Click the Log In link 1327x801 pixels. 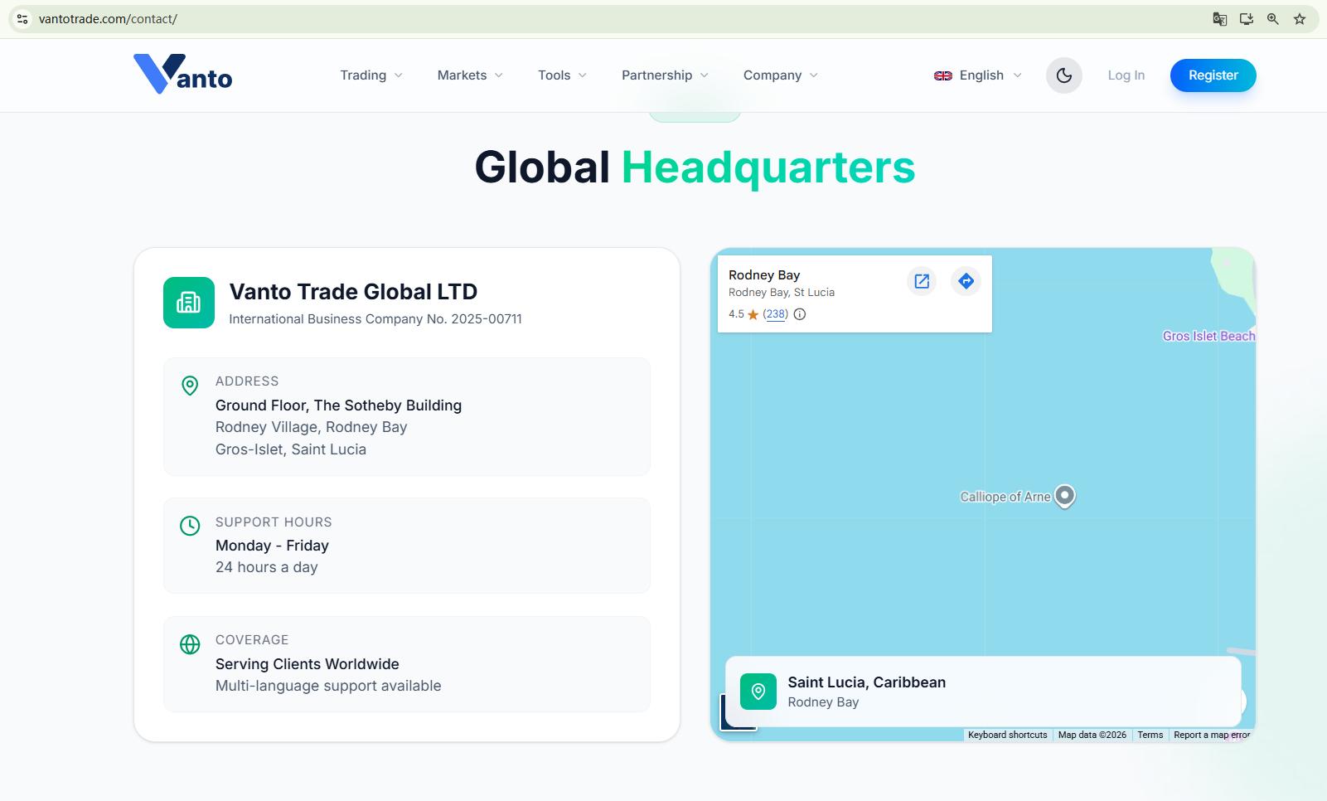click(x=1126, y=75)
